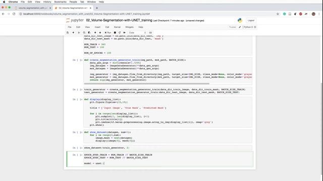Image resolution: width=323 pixels, height=181 pixels.
Task: Click the train_generator assignment cell
Action: pyautogui.click(x=168, y=91)
